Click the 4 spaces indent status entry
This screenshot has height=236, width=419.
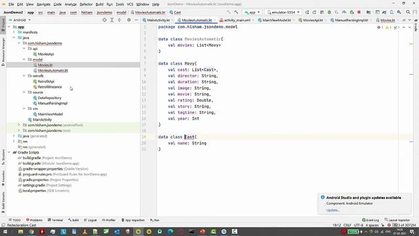[372, 225]
